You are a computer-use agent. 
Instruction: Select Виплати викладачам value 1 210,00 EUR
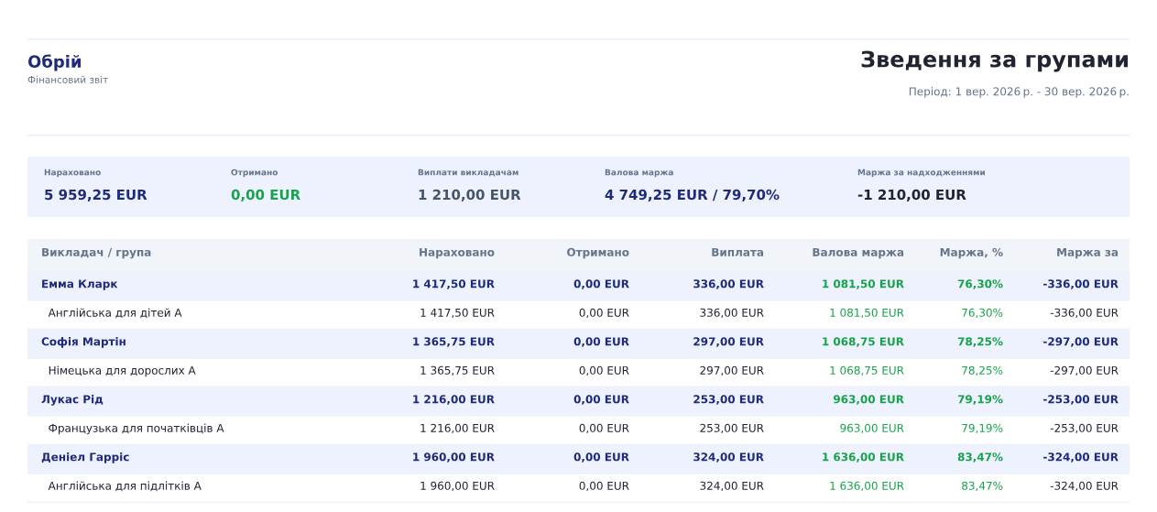469,195
